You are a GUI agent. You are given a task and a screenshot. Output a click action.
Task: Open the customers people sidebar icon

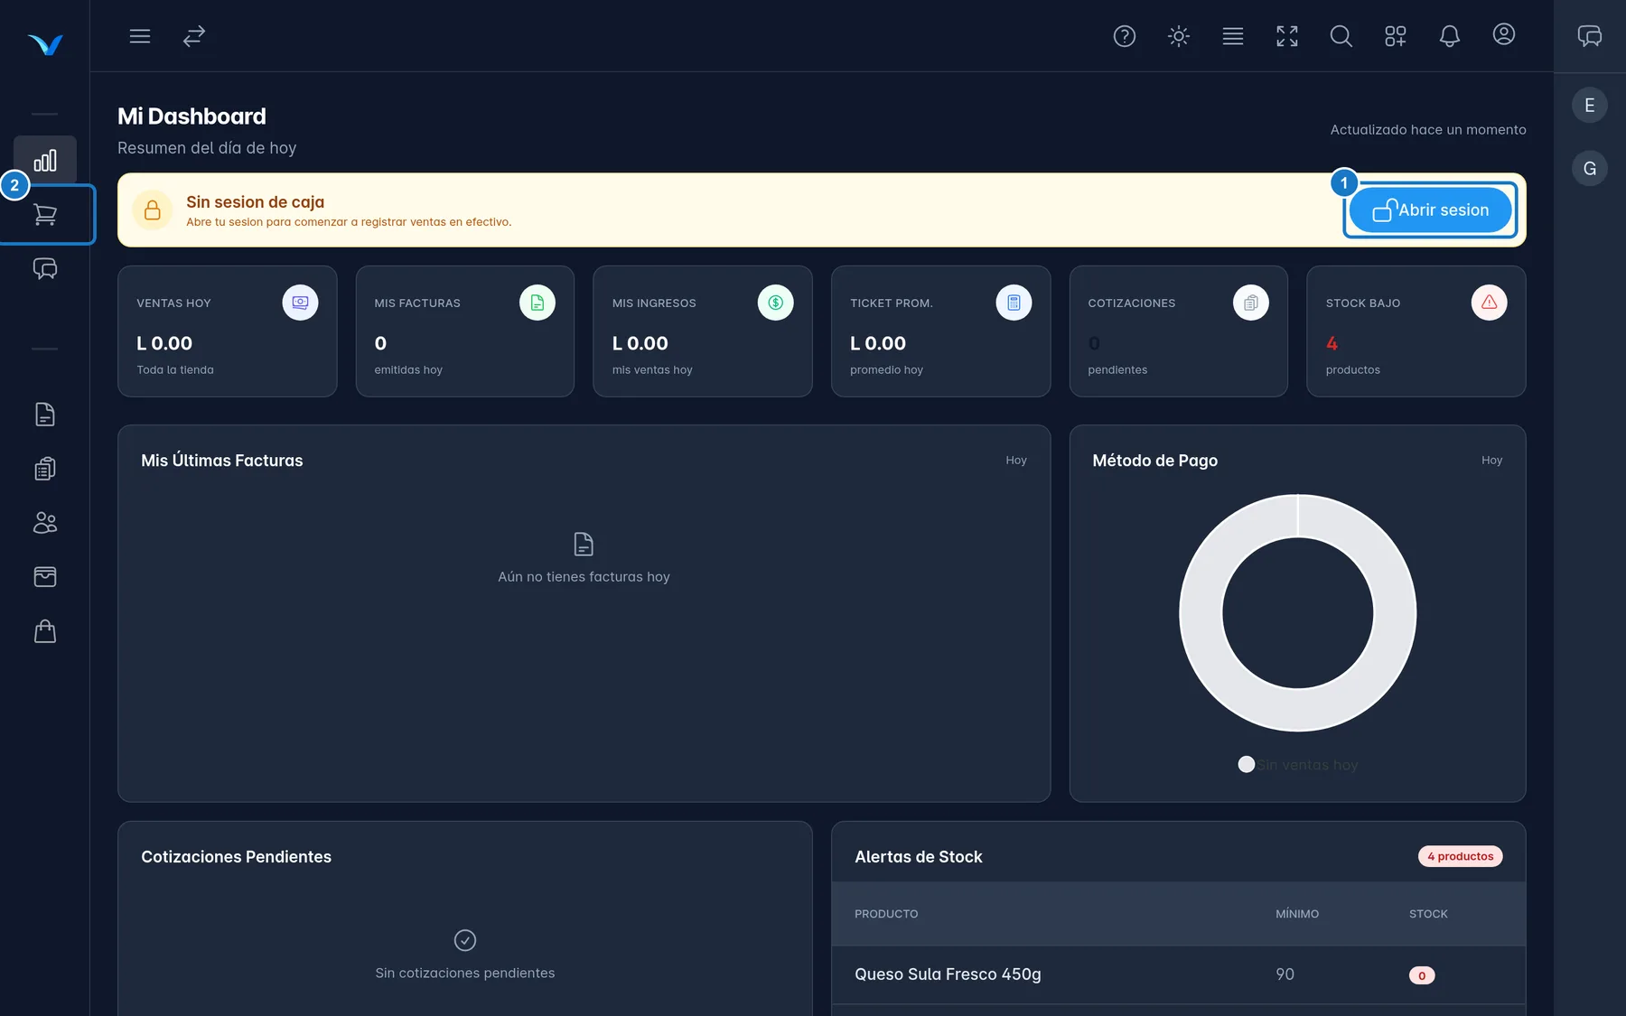[x=45, y=523]
